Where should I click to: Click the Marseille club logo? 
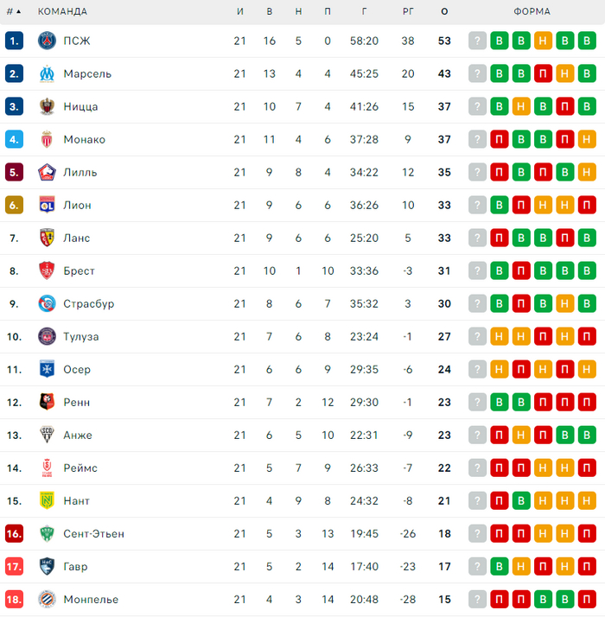tap(47, 73)
